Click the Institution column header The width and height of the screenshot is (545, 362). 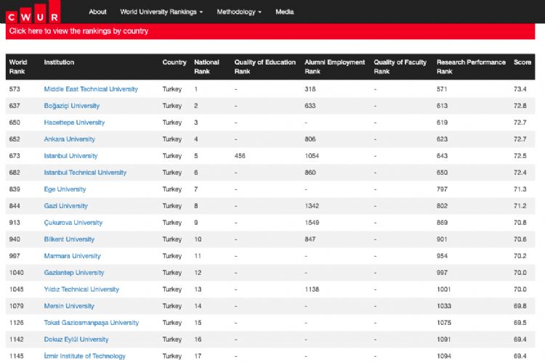point(59,62)
